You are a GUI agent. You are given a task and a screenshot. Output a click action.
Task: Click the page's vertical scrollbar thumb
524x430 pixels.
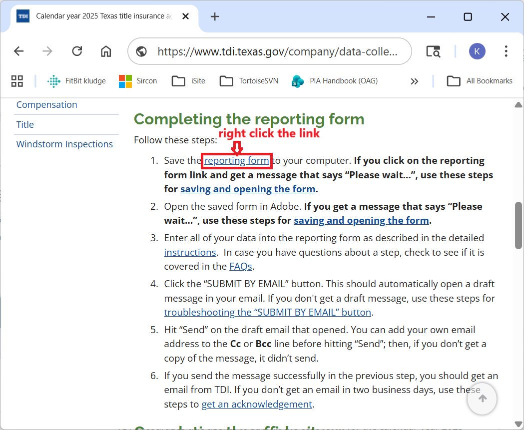[519, 225]
